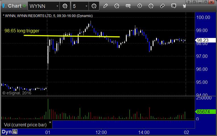Click the green symbol link circle

pyautogui.click(x=24, y=6)
